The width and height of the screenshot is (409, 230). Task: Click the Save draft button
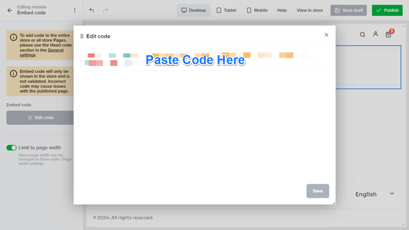[348, 11]
